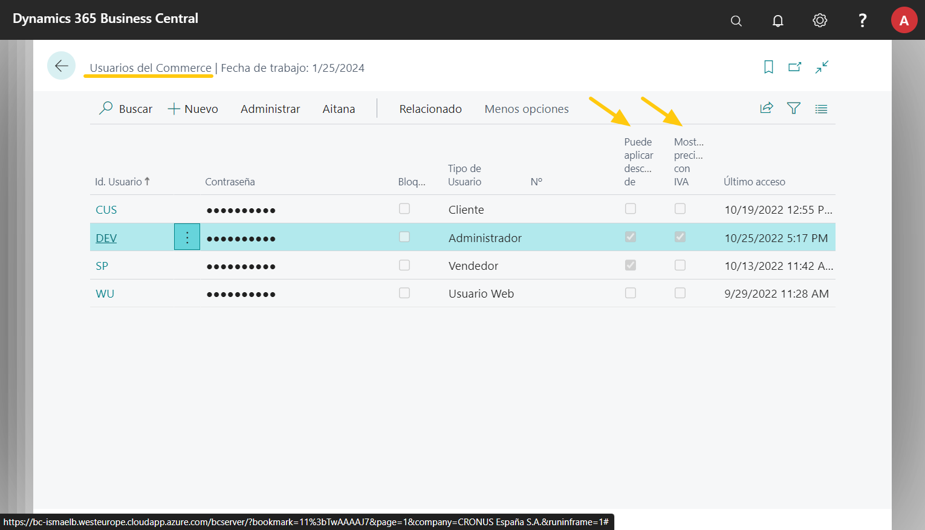The image size is (925, 530).
Task: Bookmark this page
Action: (x=768, y=67)
